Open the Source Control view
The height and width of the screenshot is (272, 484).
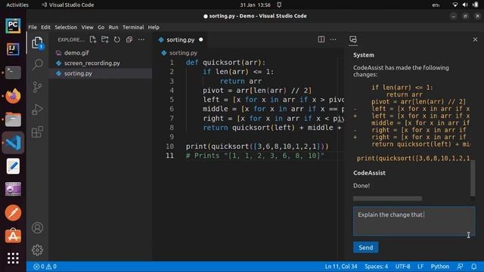coord(37,88)
